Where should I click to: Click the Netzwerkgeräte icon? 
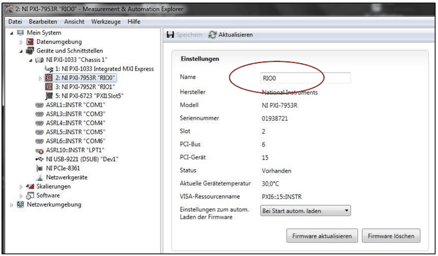tap(39, 177)
